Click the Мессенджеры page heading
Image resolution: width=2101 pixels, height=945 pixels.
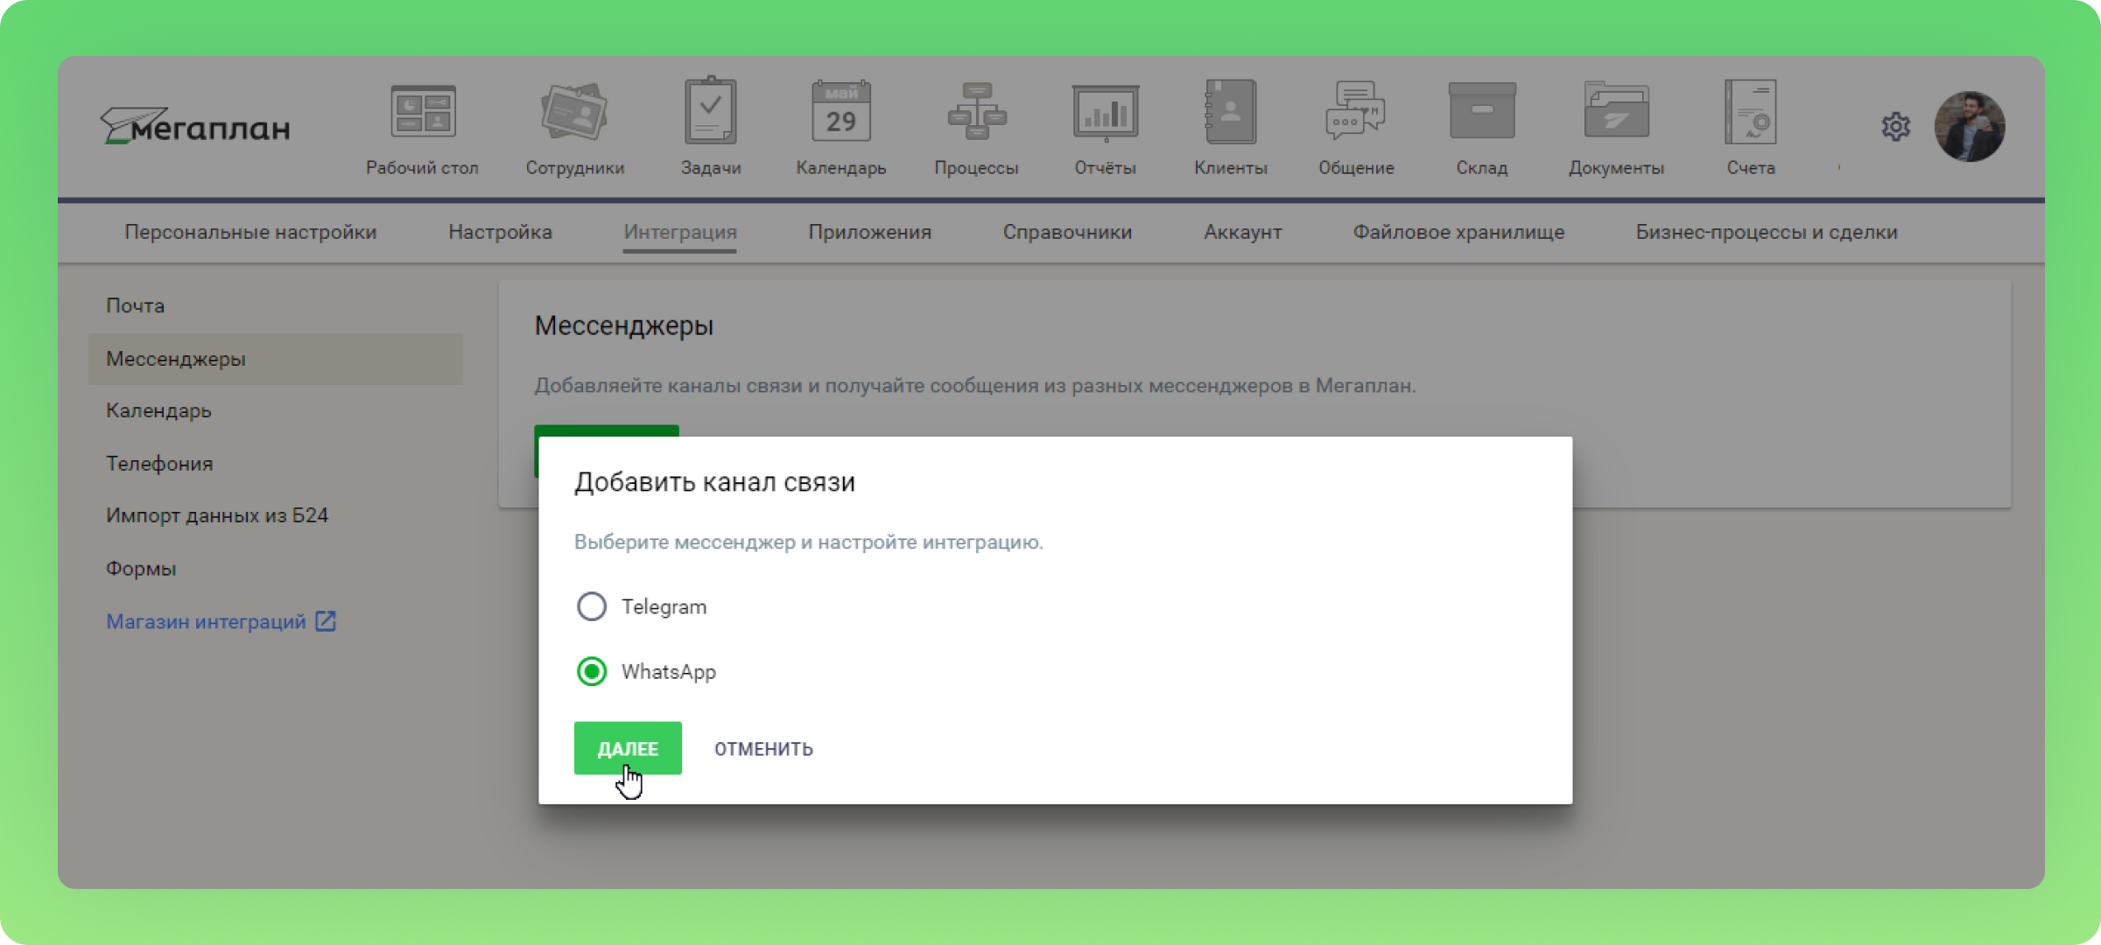coord(624,325)
